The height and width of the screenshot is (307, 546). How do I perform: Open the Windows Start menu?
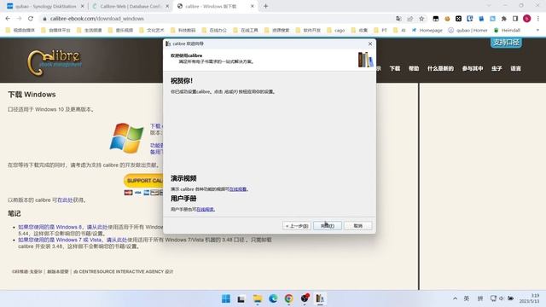(x=225, y=298)
